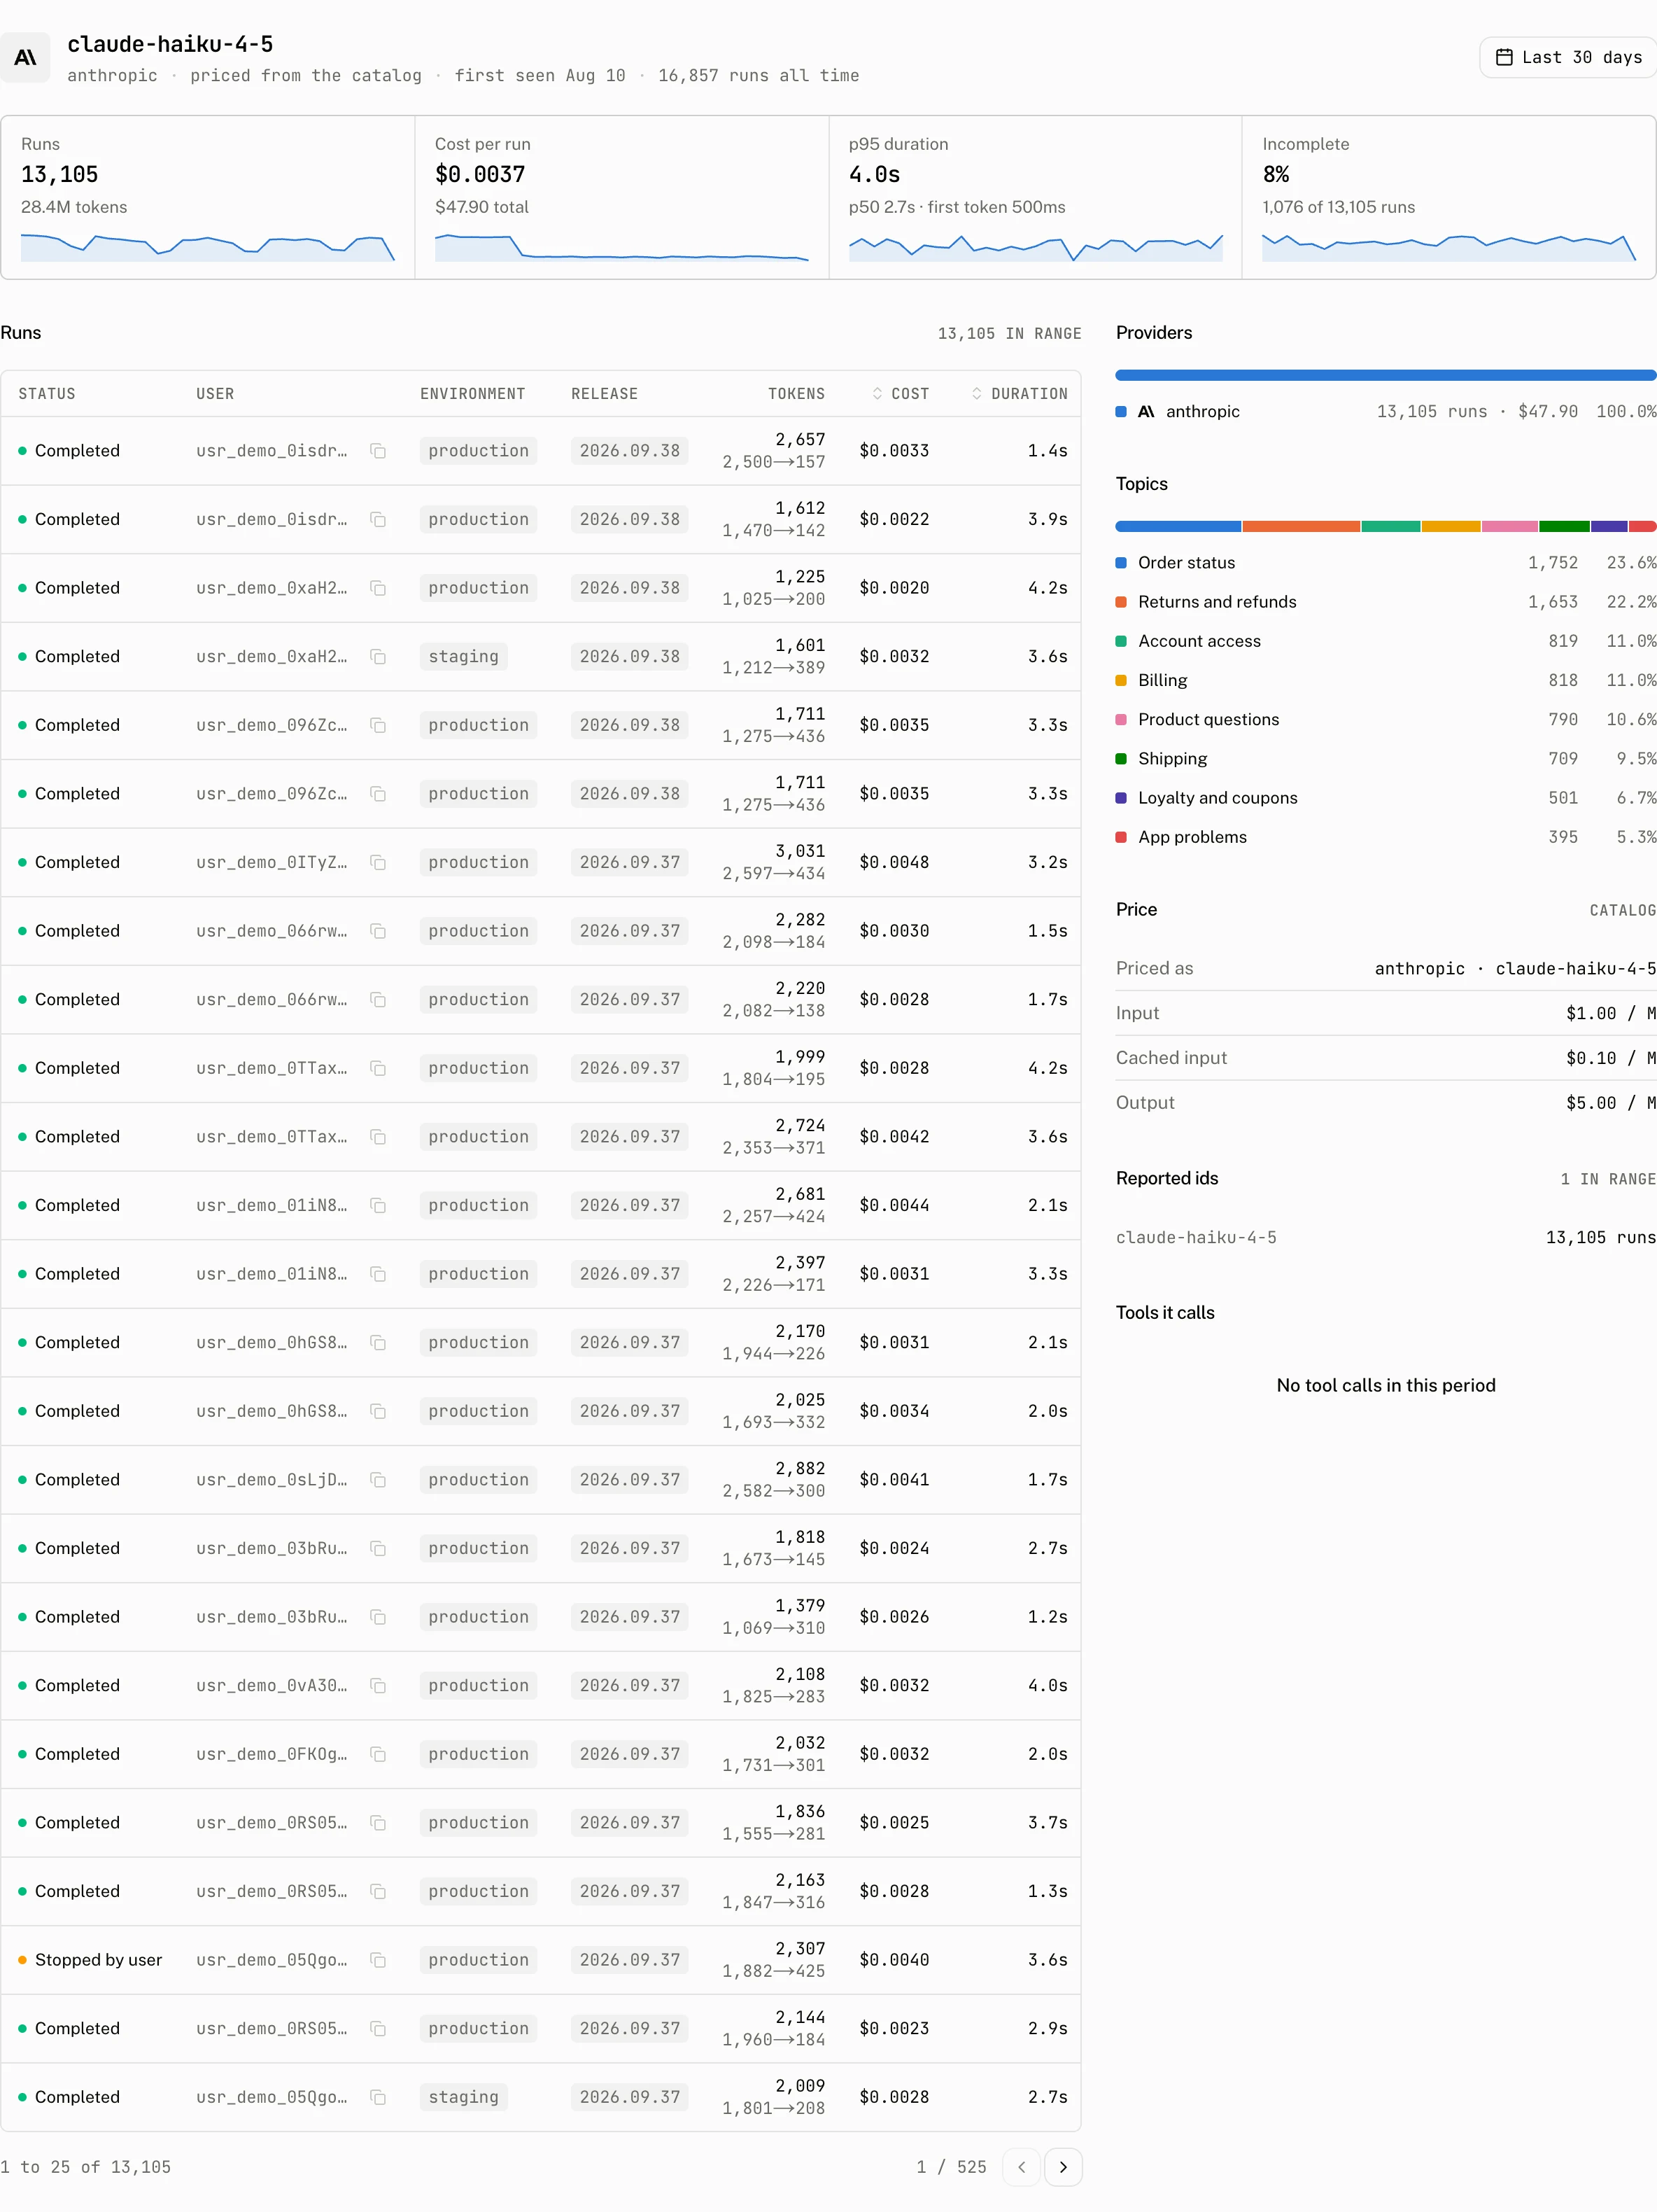Copy the user ID in the 1,999-token run row

378,1068
